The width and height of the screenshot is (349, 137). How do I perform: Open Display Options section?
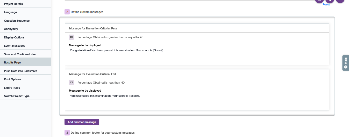pos(14,37)
